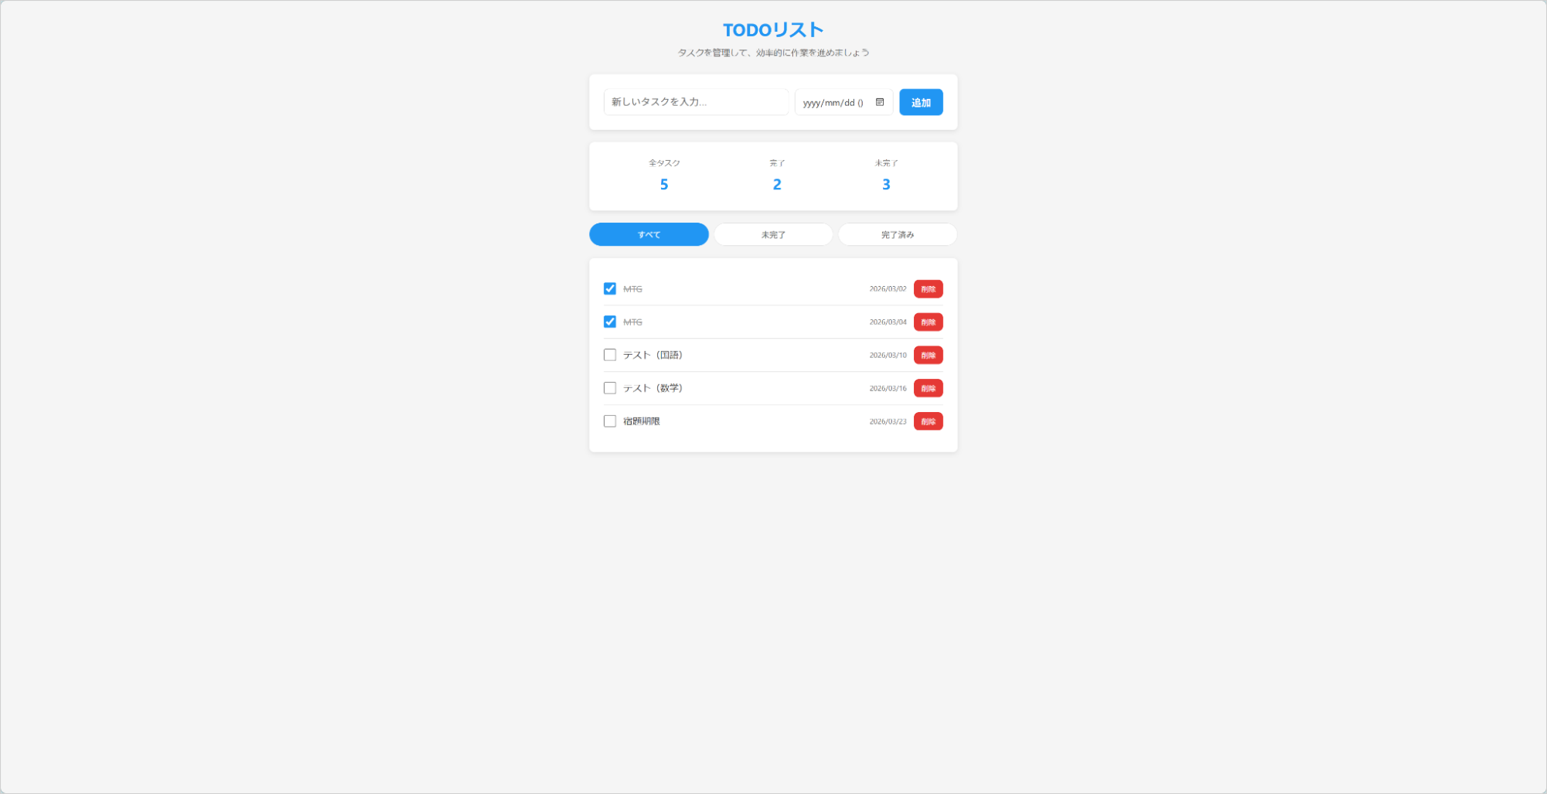Click the 宿題期限 task label text
The width and height of the screenshot is (1547, 794).
tap(642, 421)
